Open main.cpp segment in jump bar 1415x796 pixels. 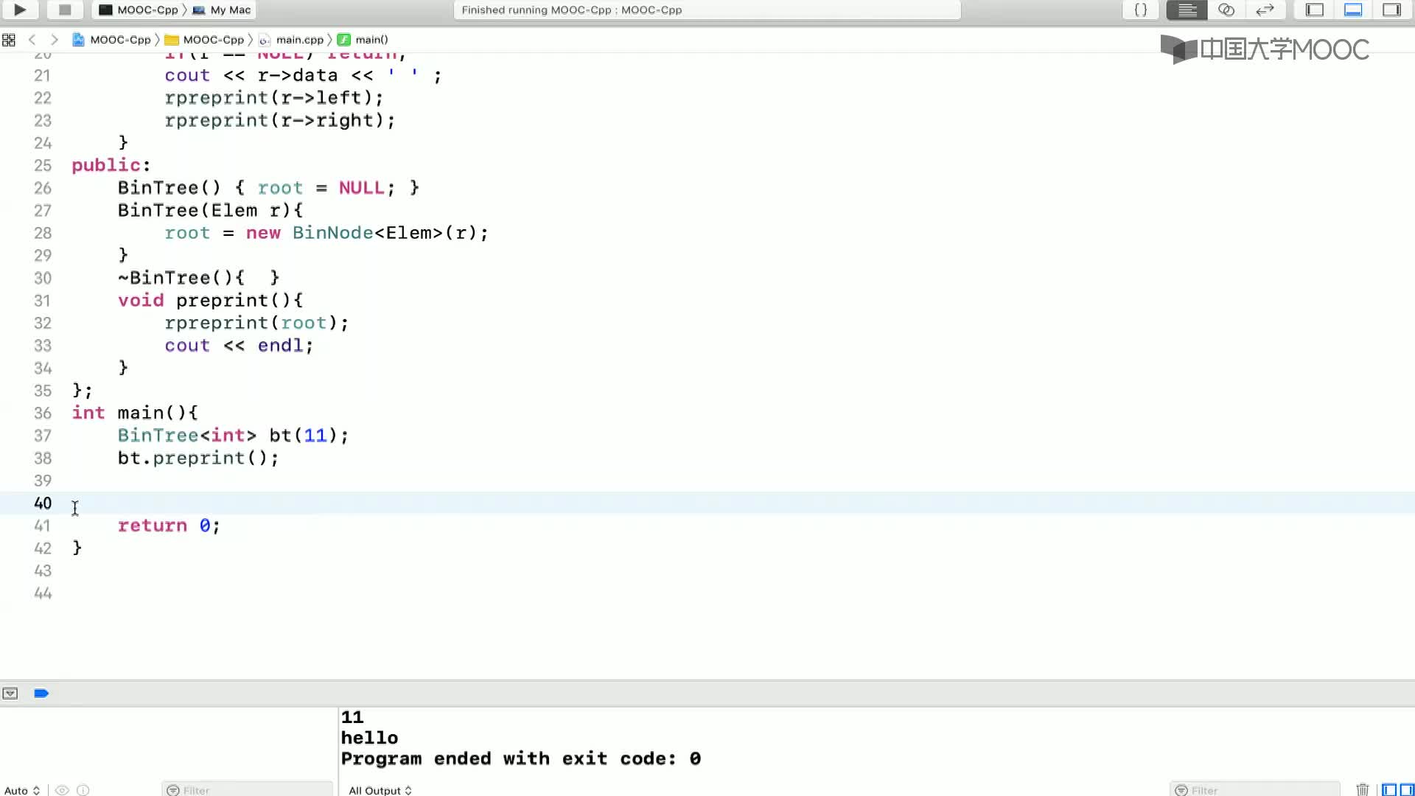(291, 40)
